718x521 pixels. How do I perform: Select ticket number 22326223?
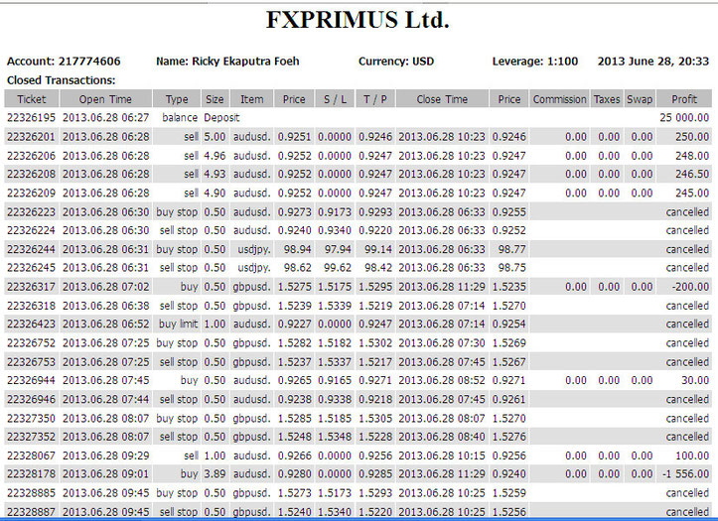31,212
